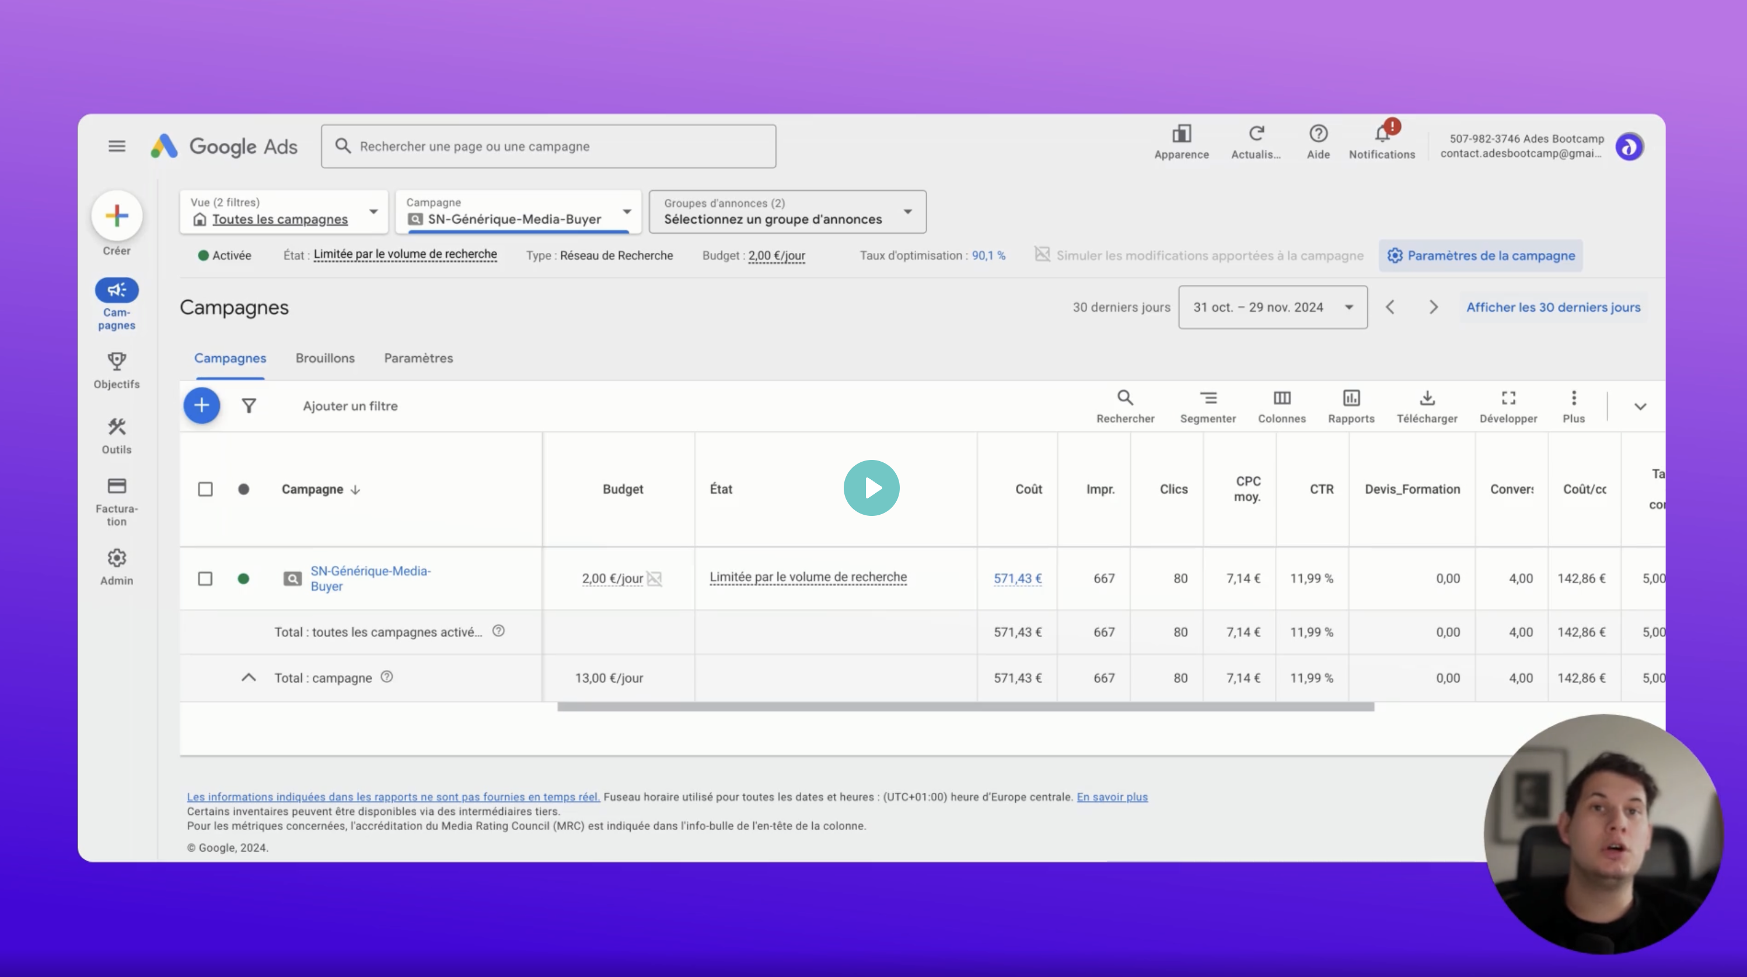The width and height of the screenshot is (1747, 977).
Task: Select the SN-Générique-Media-Buyer row checkbox
Action: [205, 579]
